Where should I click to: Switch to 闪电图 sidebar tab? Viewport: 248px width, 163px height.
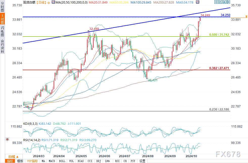2,31
